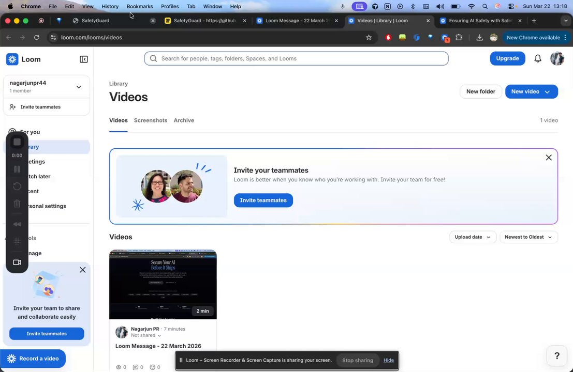Open the Profiles menu
The width and height of the screenshot is (573, 372).
tap(170, 7)
